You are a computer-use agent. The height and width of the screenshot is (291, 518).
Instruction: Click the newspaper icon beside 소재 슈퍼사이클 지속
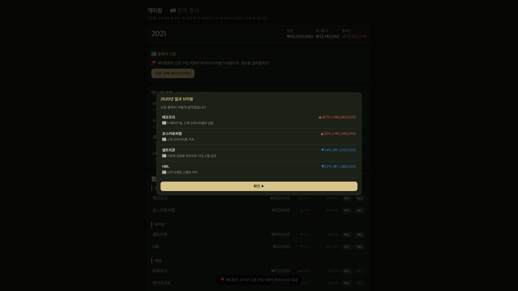tap(164, 140)
